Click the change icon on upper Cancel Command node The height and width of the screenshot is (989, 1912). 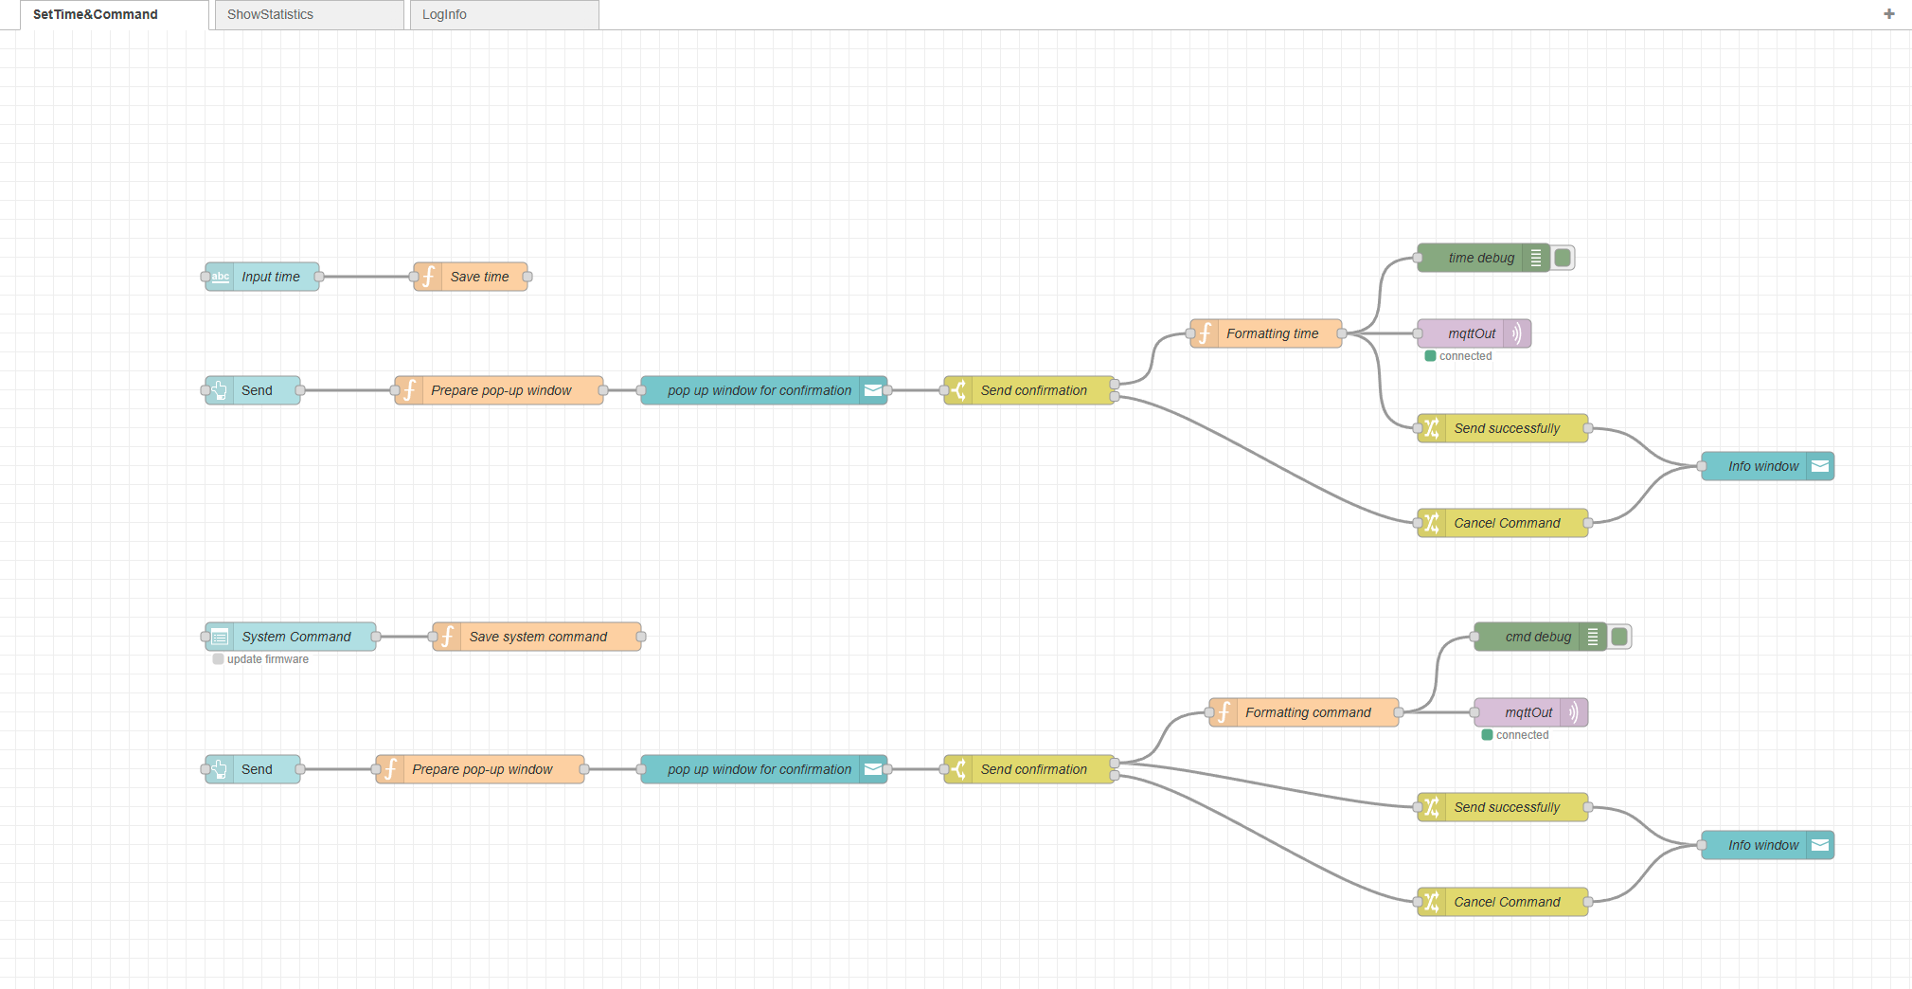tap(1432, 523)
